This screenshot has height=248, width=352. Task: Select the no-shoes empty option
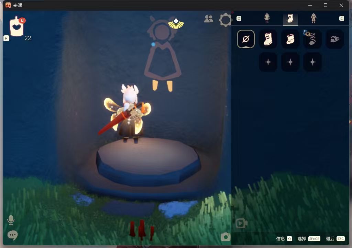pos(246,39)
